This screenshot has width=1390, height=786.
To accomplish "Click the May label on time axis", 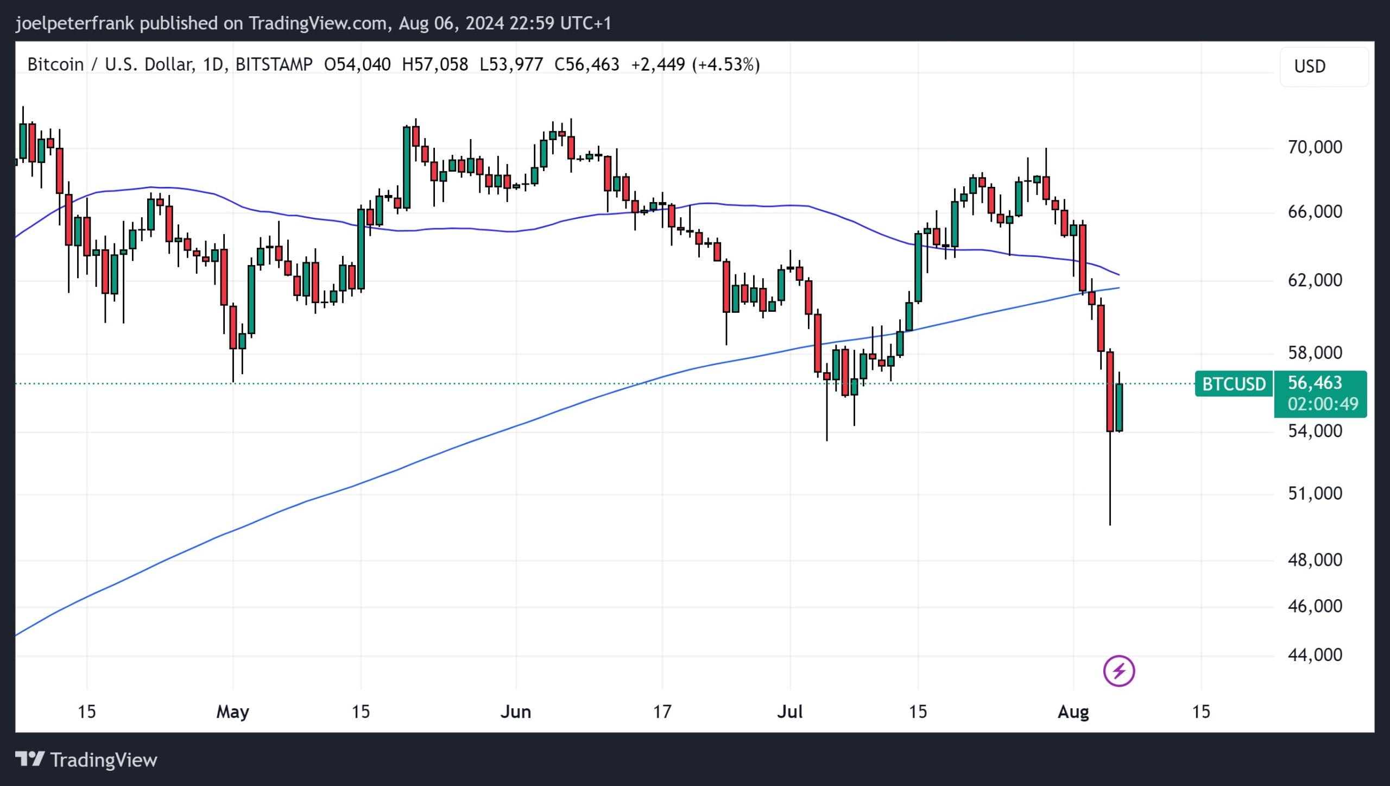I will pos(232,712).
